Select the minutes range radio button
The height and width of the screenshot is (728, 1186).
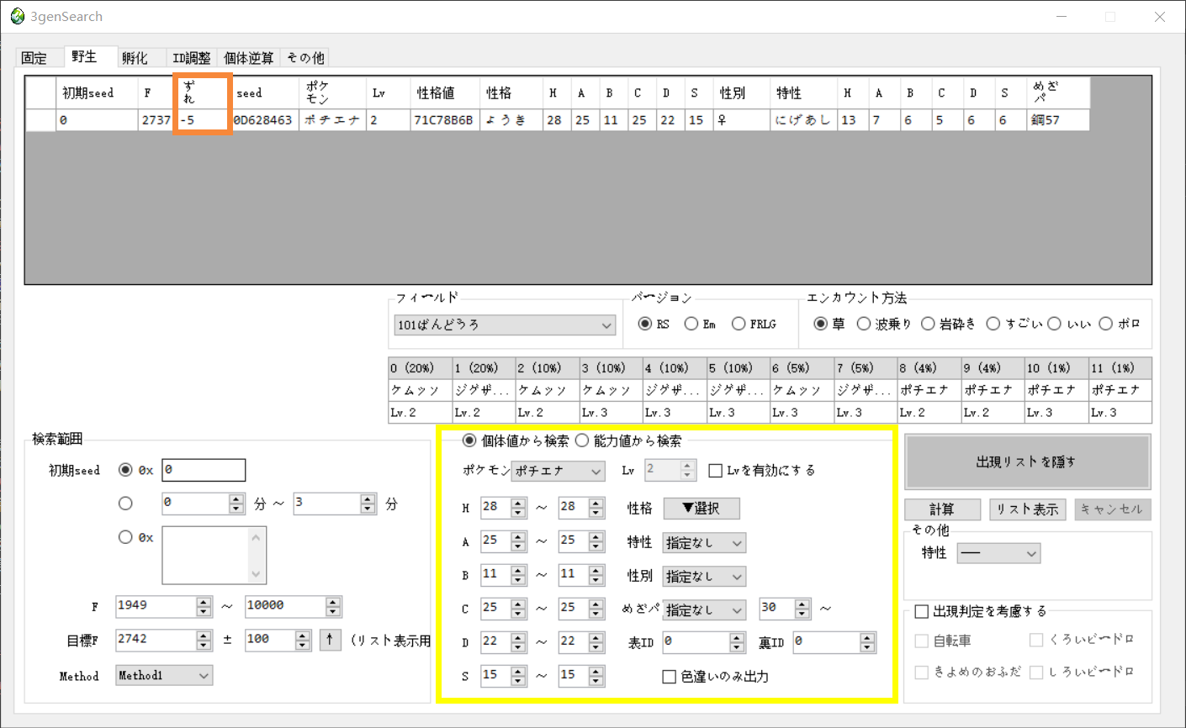tap(125, 504)
